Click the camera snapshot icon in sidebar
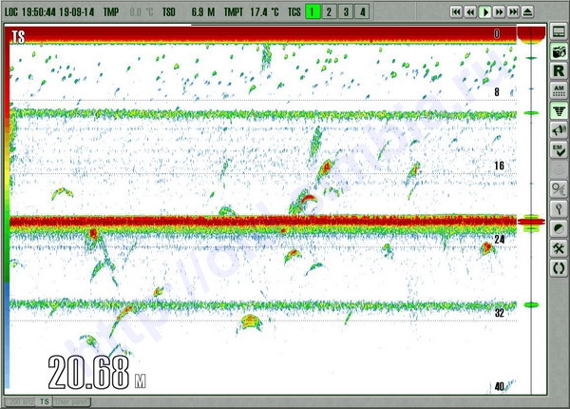This screenshot has width=570, height=409. (560, 50)
